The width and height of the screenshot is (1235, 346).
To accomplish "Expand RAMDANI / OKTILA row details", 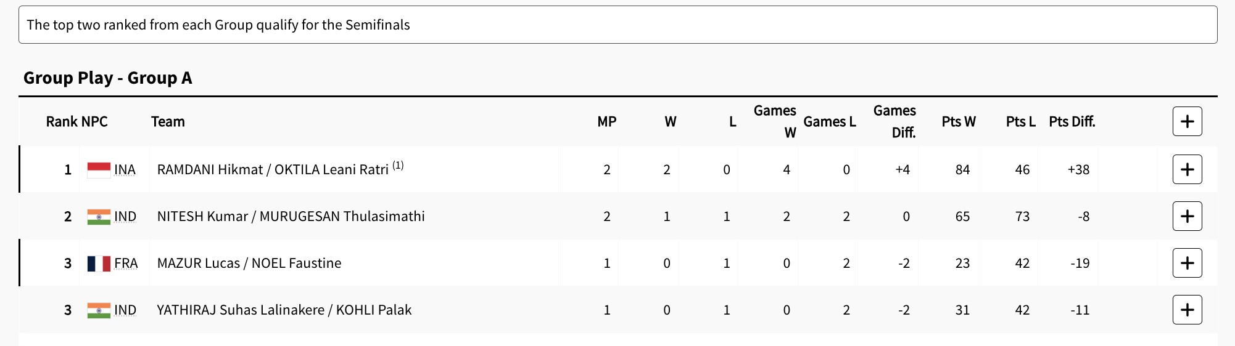I will pyautogui.click(x=1187, y=169).
